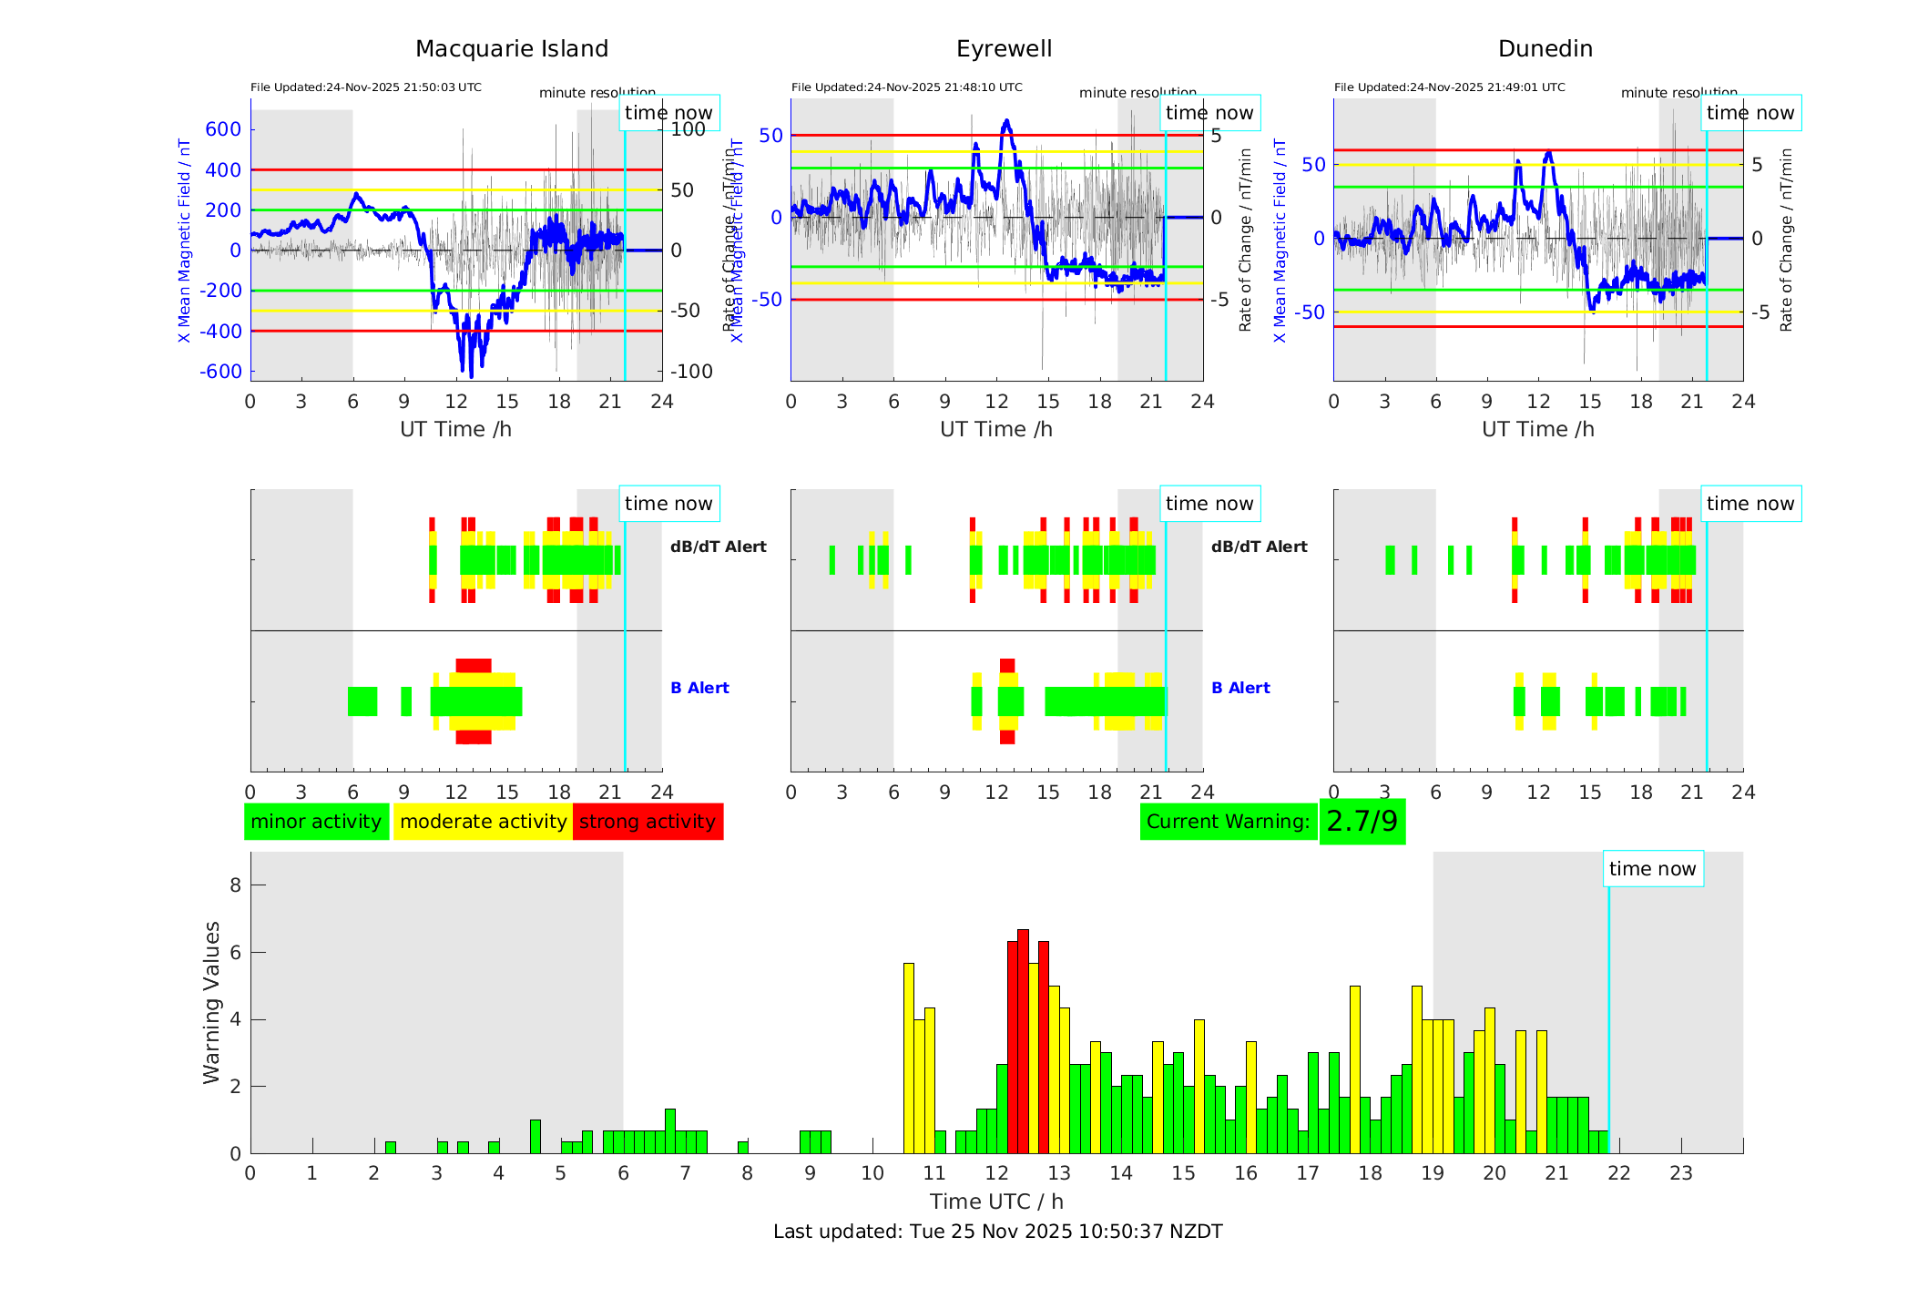1928x1309 pixels.
Task: Click the Dunedin plot title
Action: [x=1545, y=49]
